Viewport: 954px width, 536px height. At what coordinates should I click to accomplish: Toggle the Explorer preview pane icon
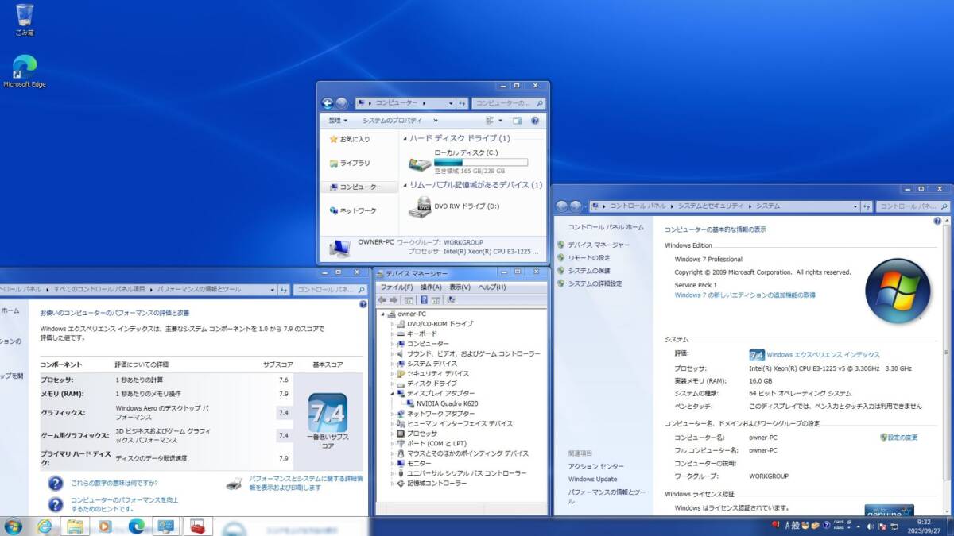click(x=517, y=121)
